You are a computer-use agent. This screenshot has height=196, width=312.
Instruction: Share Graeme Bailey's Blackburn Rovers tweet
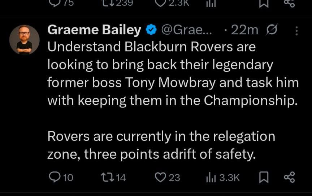click(x=290, y=177)
